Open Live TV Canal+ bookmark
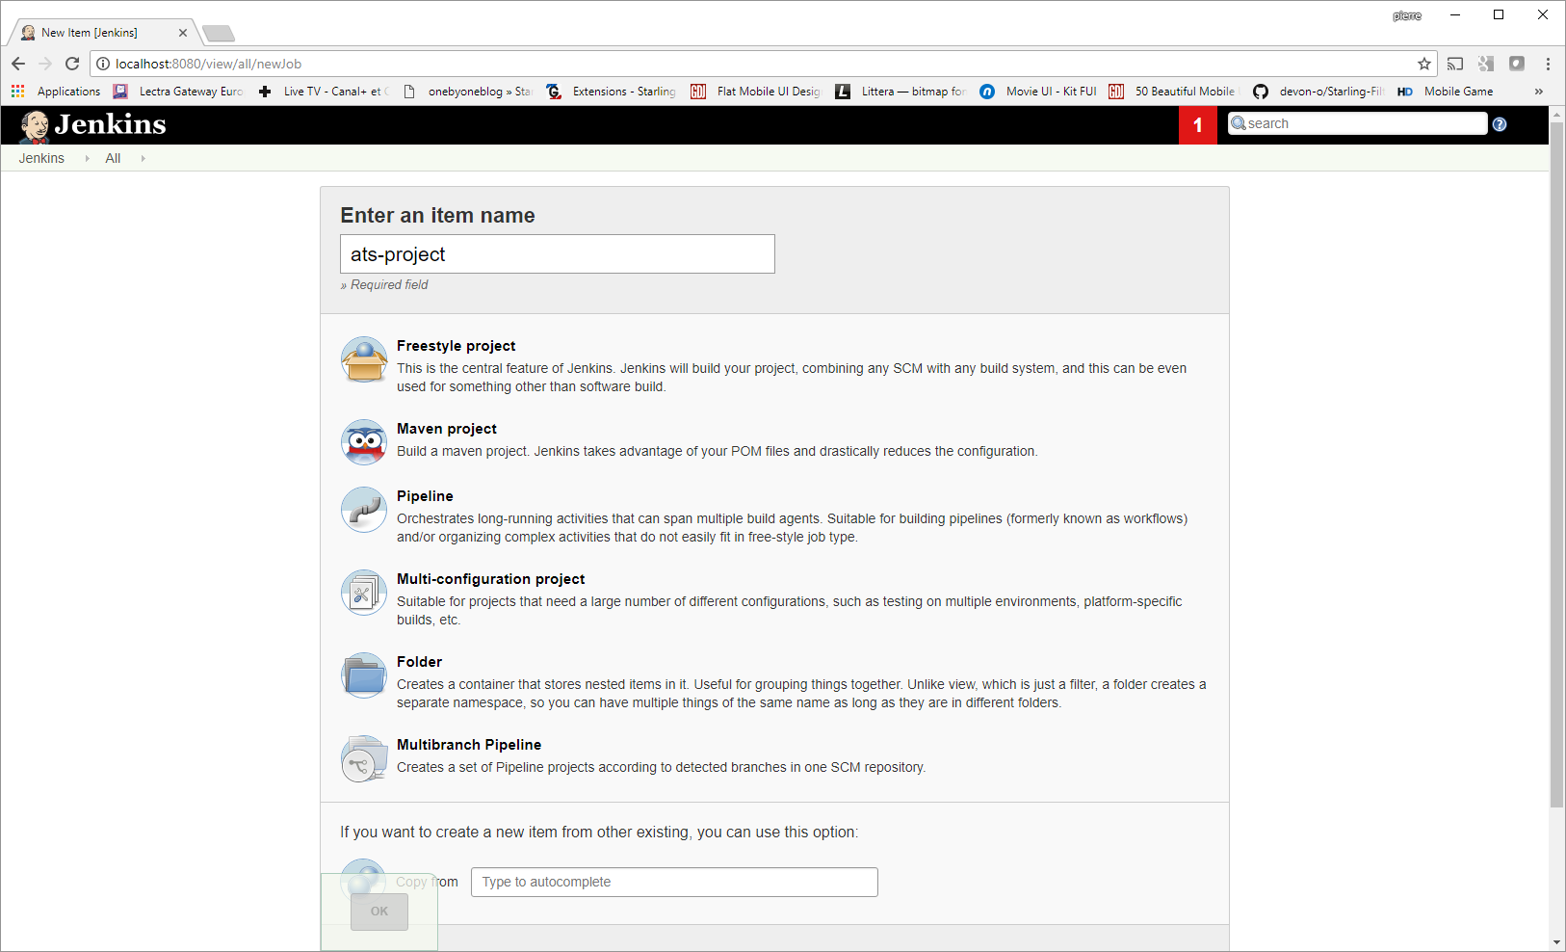This screenshot has width=1566, height=952. coord(324,92)
